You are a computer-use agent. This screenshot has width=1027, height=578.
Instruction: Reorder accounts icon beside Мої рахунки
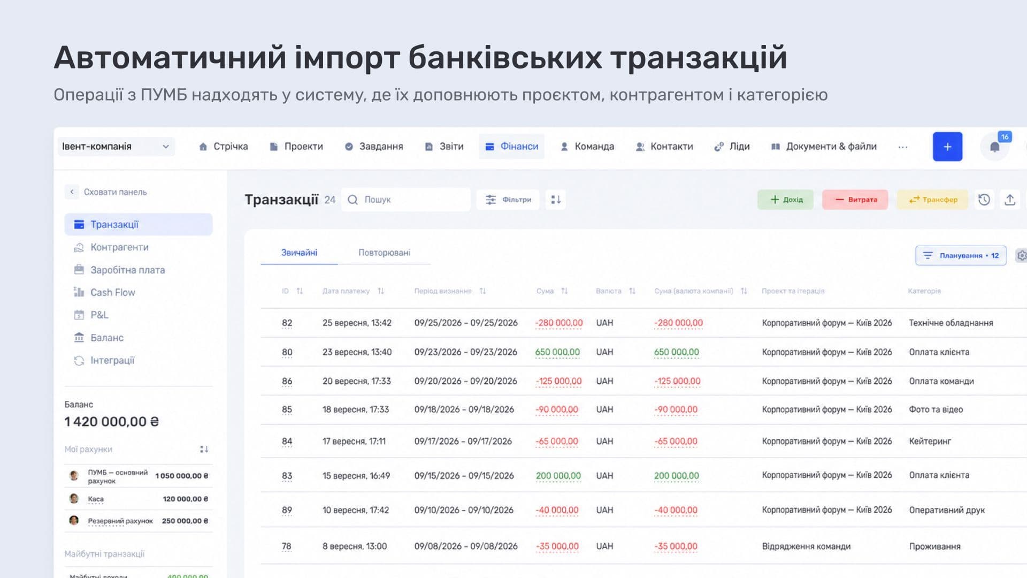tap(204, 449)
